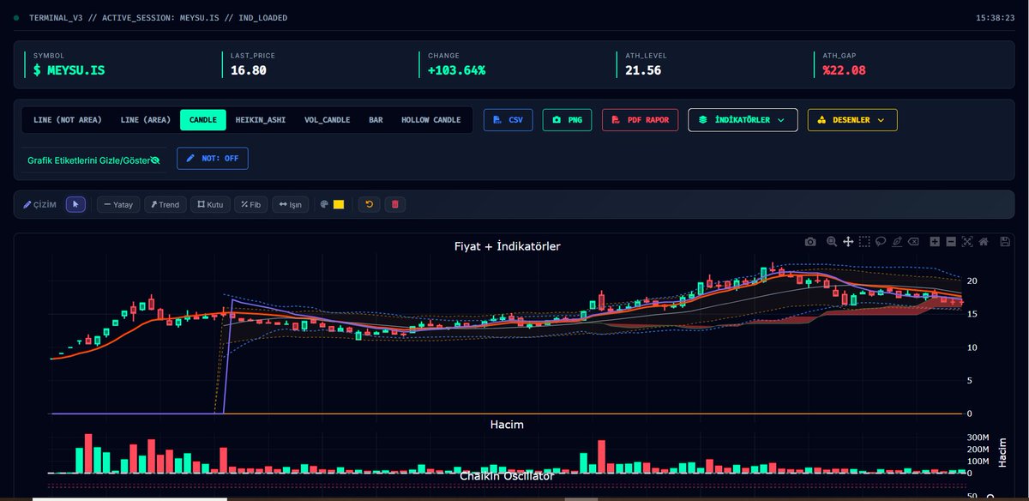Zoom out with the minus icon
Image resolution: width=1029 pixels, height=501 pixels.
(x=951, y=242)
